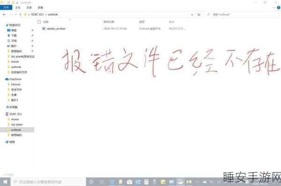Open 联想临时 folder under SDXC (D:)
281x186 pixels.
point(16,135)
